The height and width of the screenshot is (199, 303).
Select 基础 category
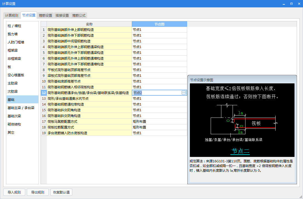pos(22,100)
